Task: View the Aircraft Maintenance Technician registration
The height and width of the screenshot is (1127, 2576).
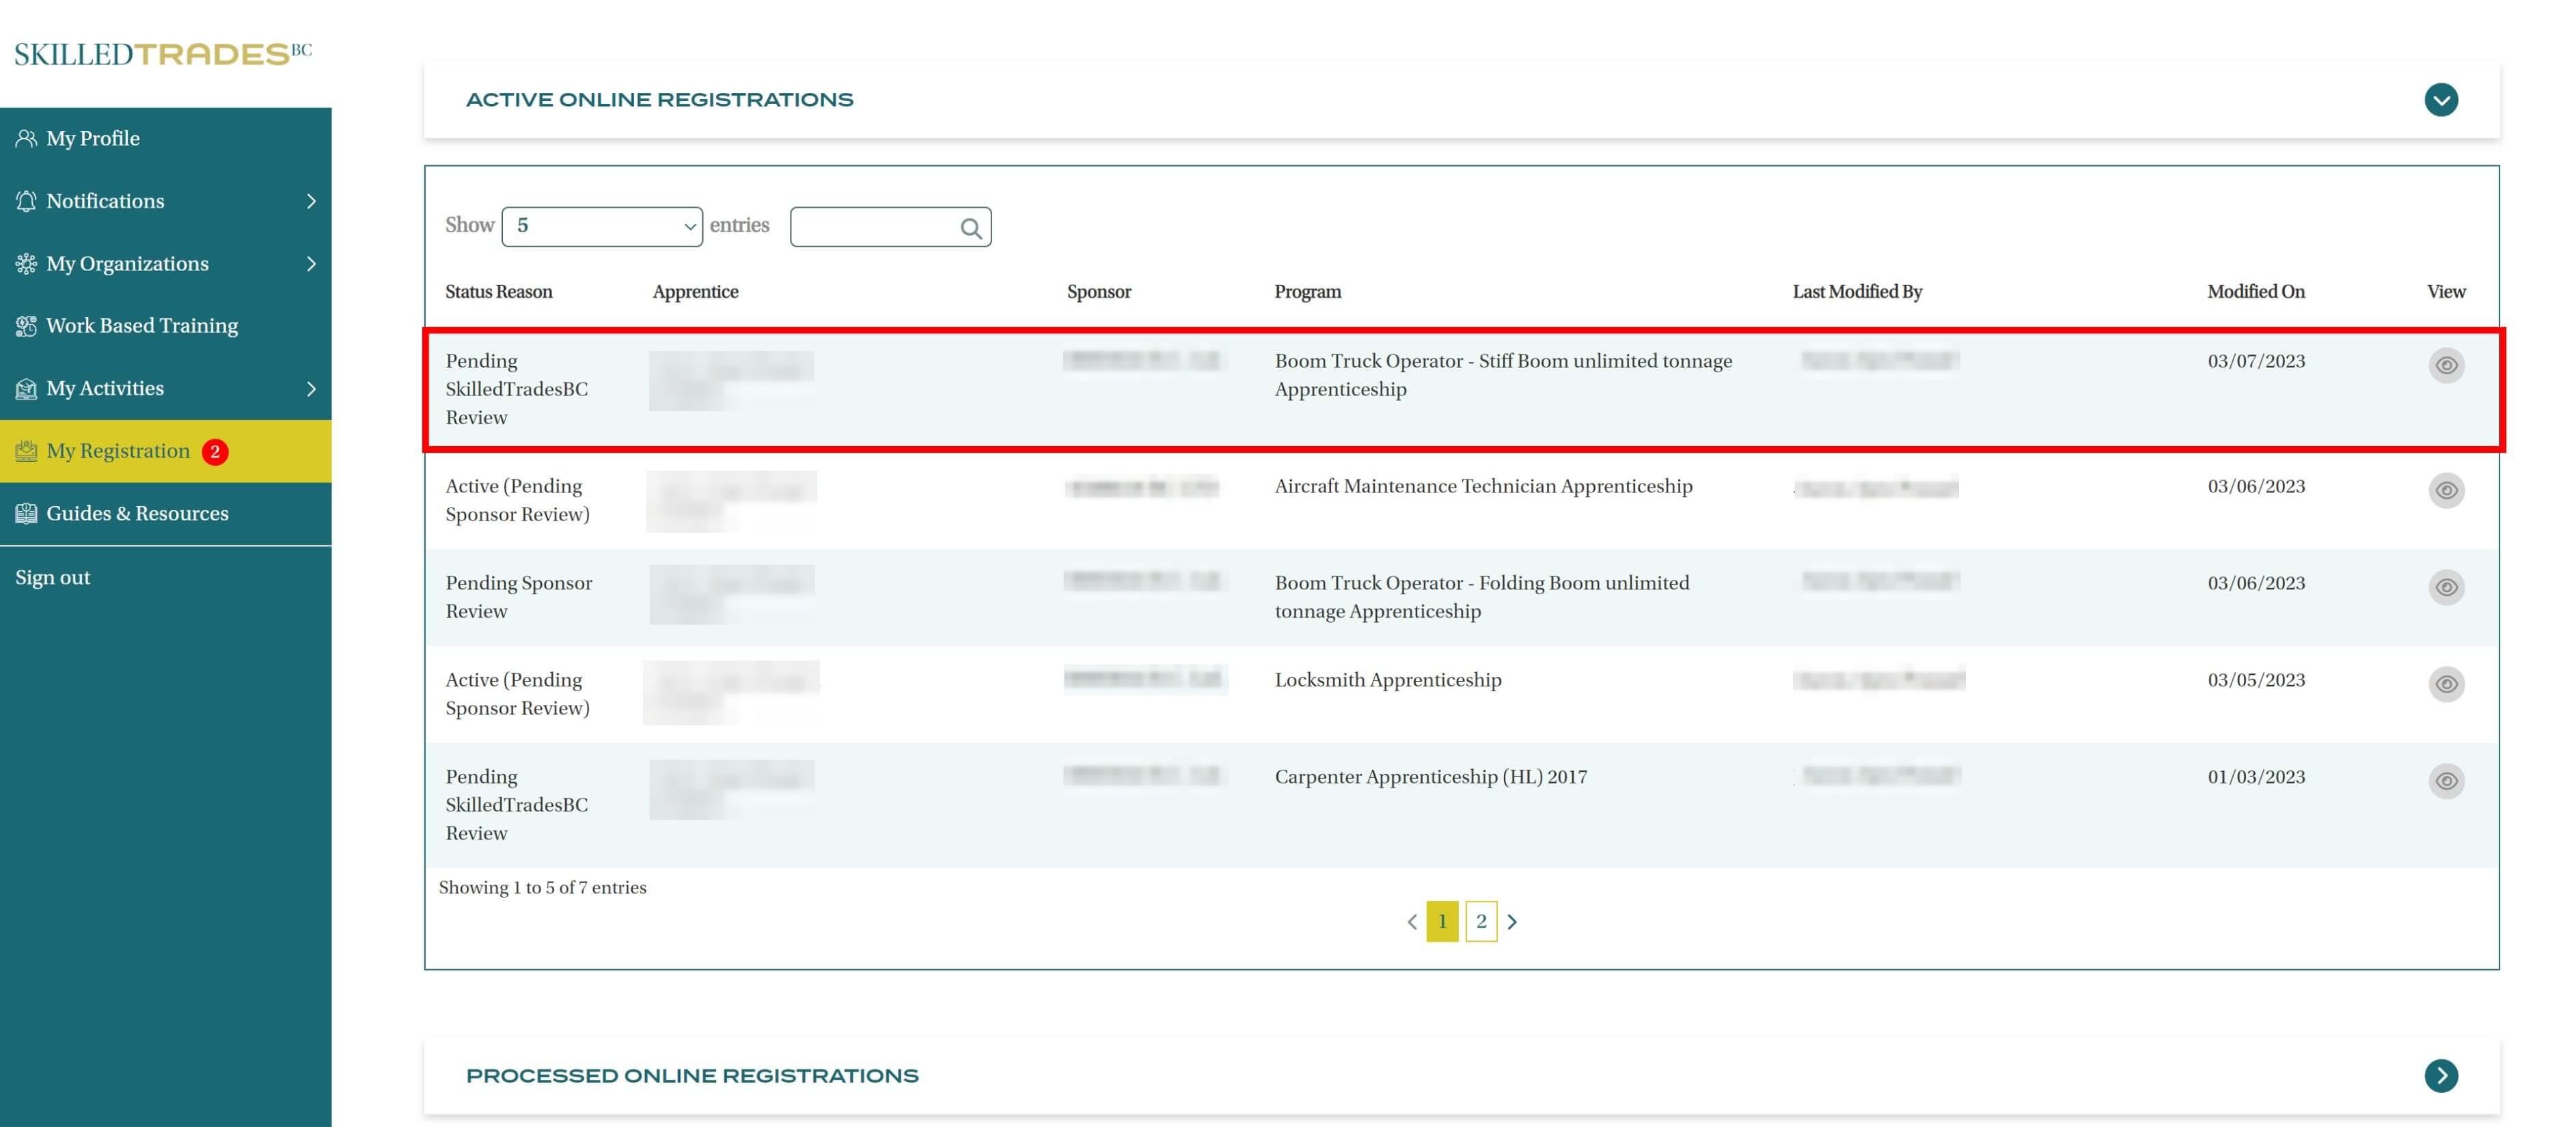Action: [2446, 490]
